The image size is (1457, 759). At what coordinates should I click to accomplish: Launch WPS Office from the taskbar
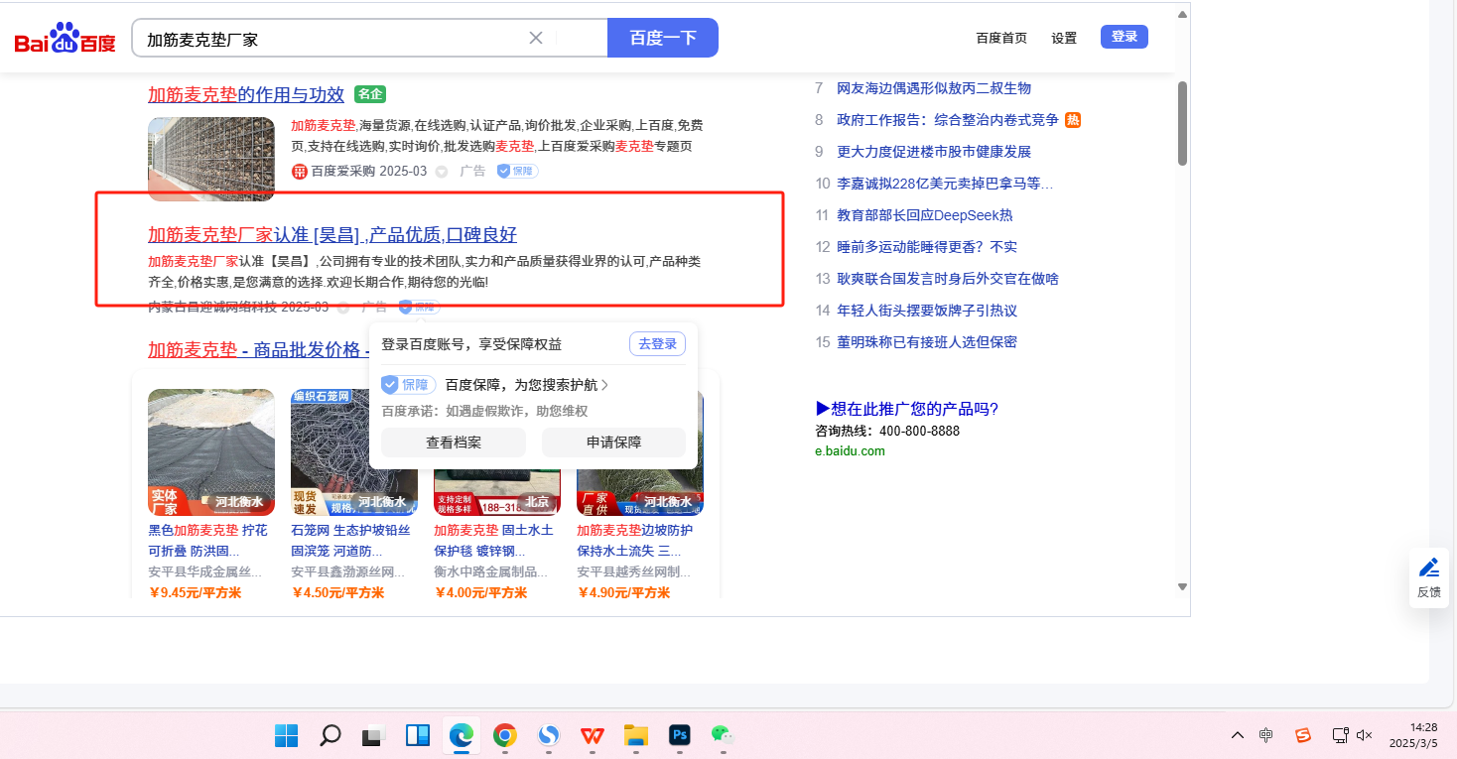[x=593, y=735]
